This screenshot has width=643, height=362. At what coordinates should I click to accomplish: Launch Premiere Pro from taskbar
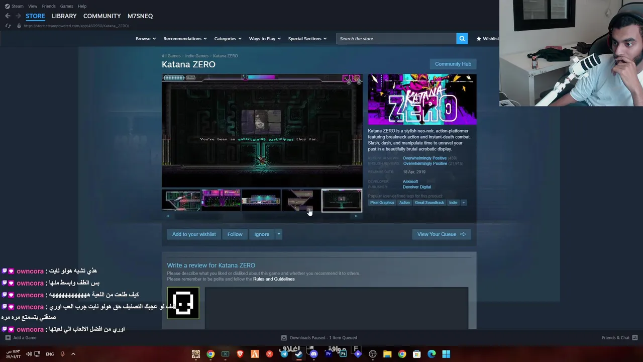point(329,354)
